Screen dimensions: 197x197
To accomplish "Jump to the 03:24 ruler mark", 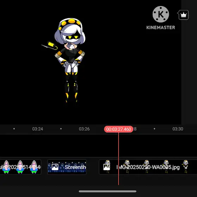I will click(38, 129).
